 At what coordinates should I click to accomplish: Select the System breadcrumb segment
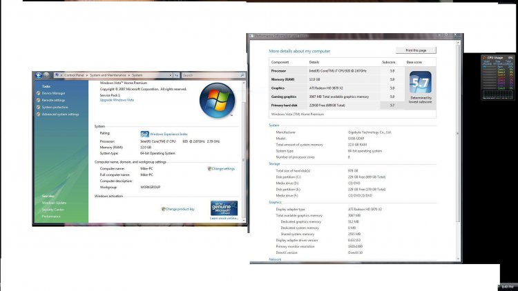coord(137,75)
